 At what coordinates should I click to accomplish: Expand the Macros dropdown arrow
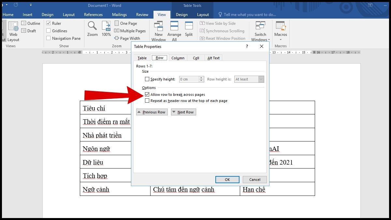click(281, 40)
